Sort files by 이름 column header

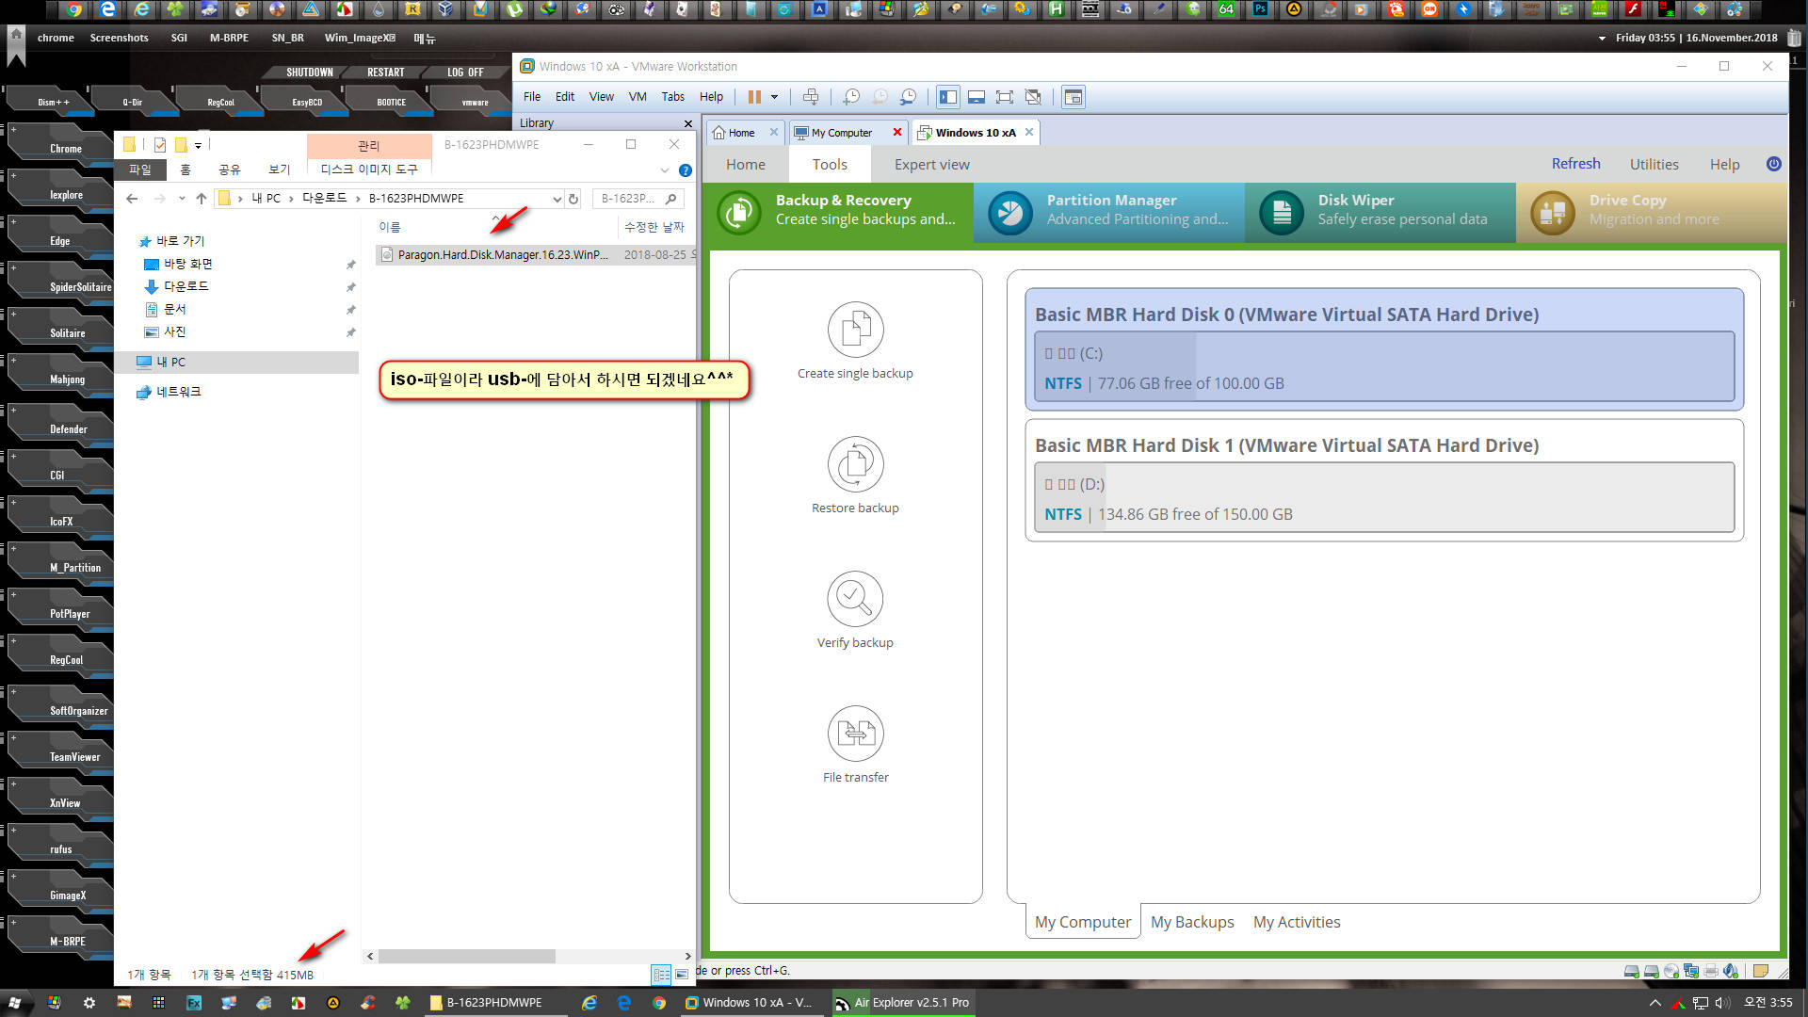(390, 227)
